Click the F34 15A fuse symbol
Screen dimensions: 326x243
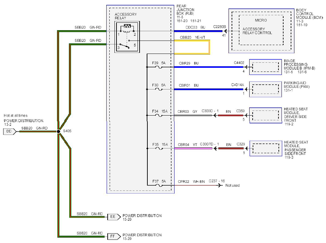[x=159, y=116]
